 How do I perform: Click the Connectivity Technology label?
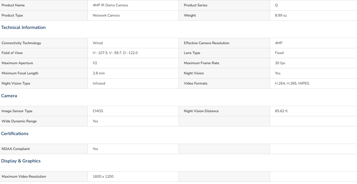[x=21, y=43]
